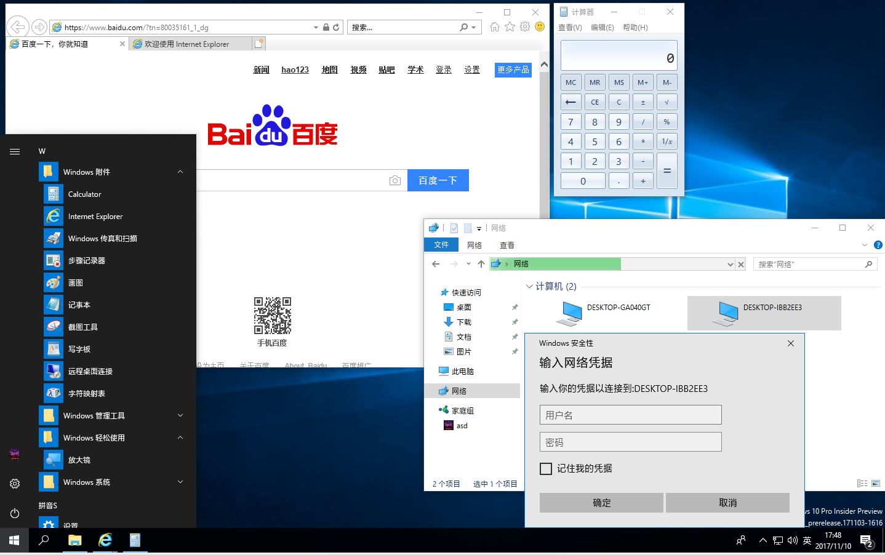Click the Explorer up-arrow navigation button

click(481, 264)
